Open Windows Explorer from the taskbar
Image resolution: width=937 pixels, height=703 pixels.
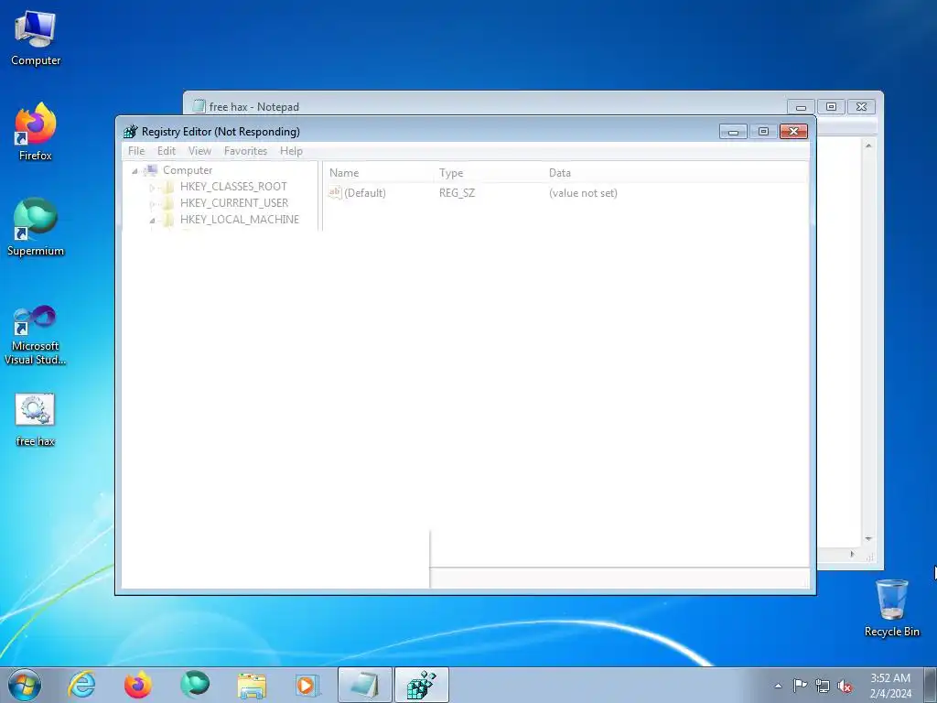coord(252,685)
